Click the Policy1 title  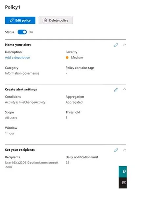tap(12, 7)
